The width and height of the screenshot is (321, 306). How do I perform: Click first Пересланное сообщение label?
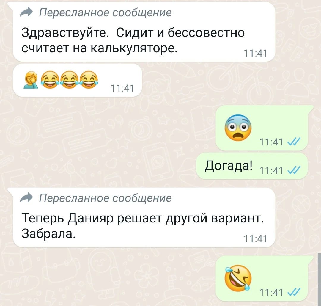(x=105, y=12)
